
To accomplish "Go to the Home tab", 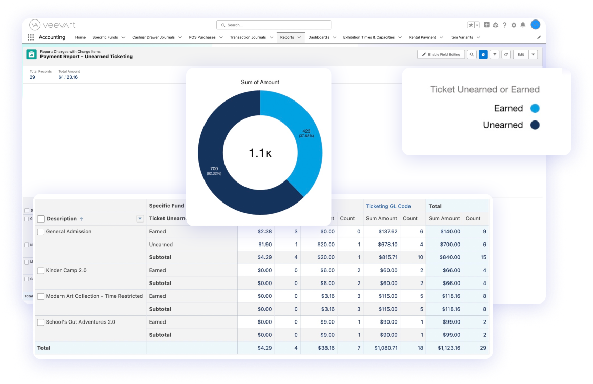I will click(80, 37).
